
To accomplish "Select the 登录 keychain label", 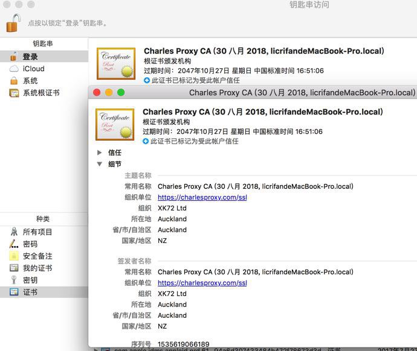I will pos(30,57).
